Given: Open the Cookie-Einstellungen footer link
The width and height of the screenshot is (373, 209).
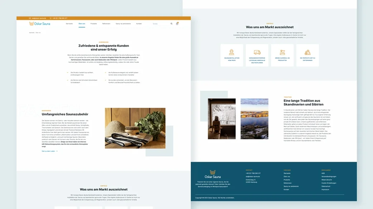Looking at the screenshot, I should [x=329, y=183].
